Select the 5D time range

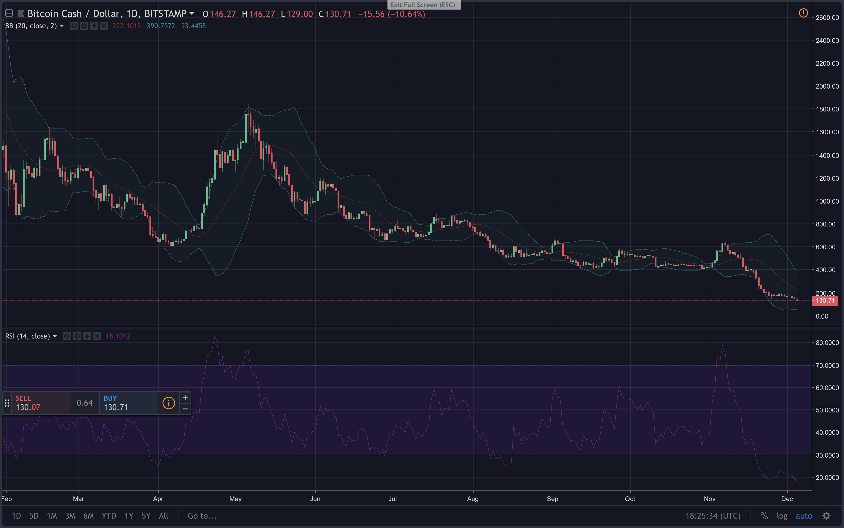click(x=34, y=516)
